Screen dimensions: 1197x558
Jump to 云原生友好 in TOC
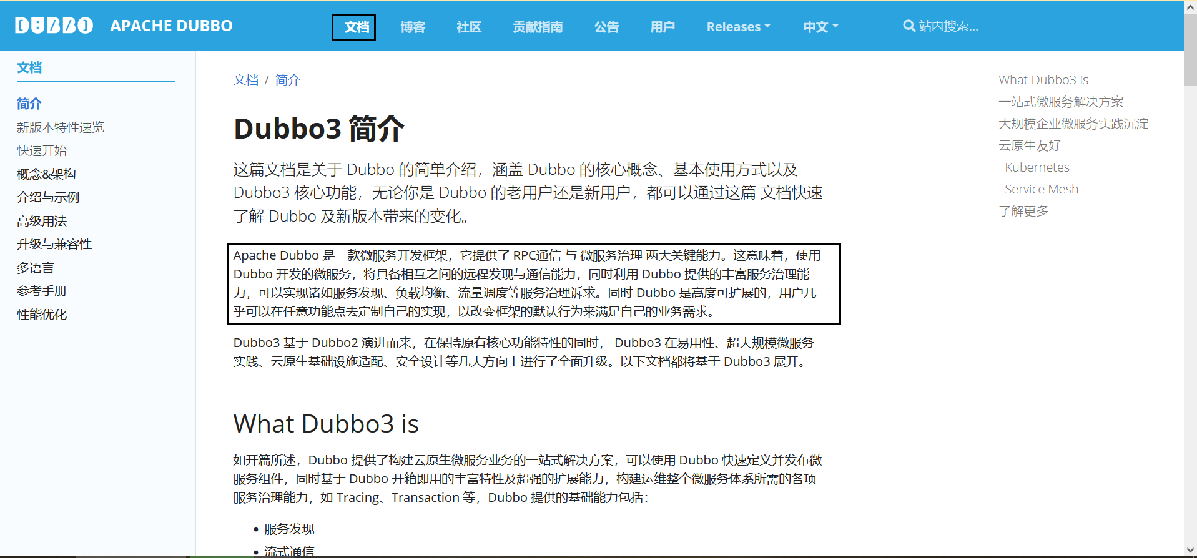(x=1030, y=145)
